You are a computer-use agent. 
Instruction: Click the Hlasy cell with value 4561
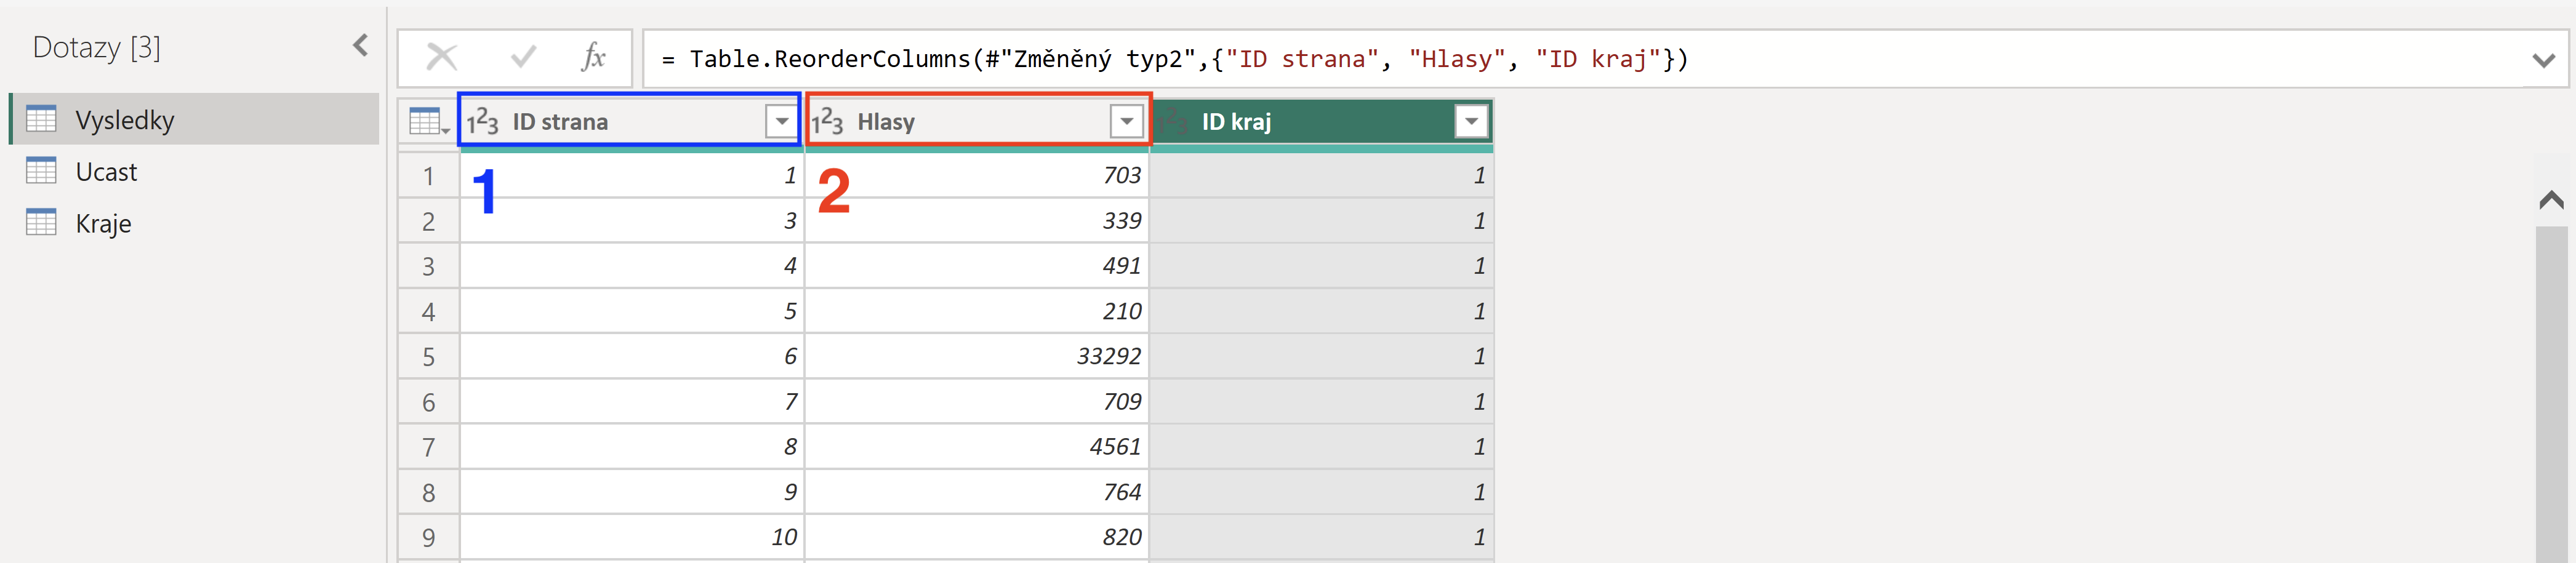tap(977, 446)
